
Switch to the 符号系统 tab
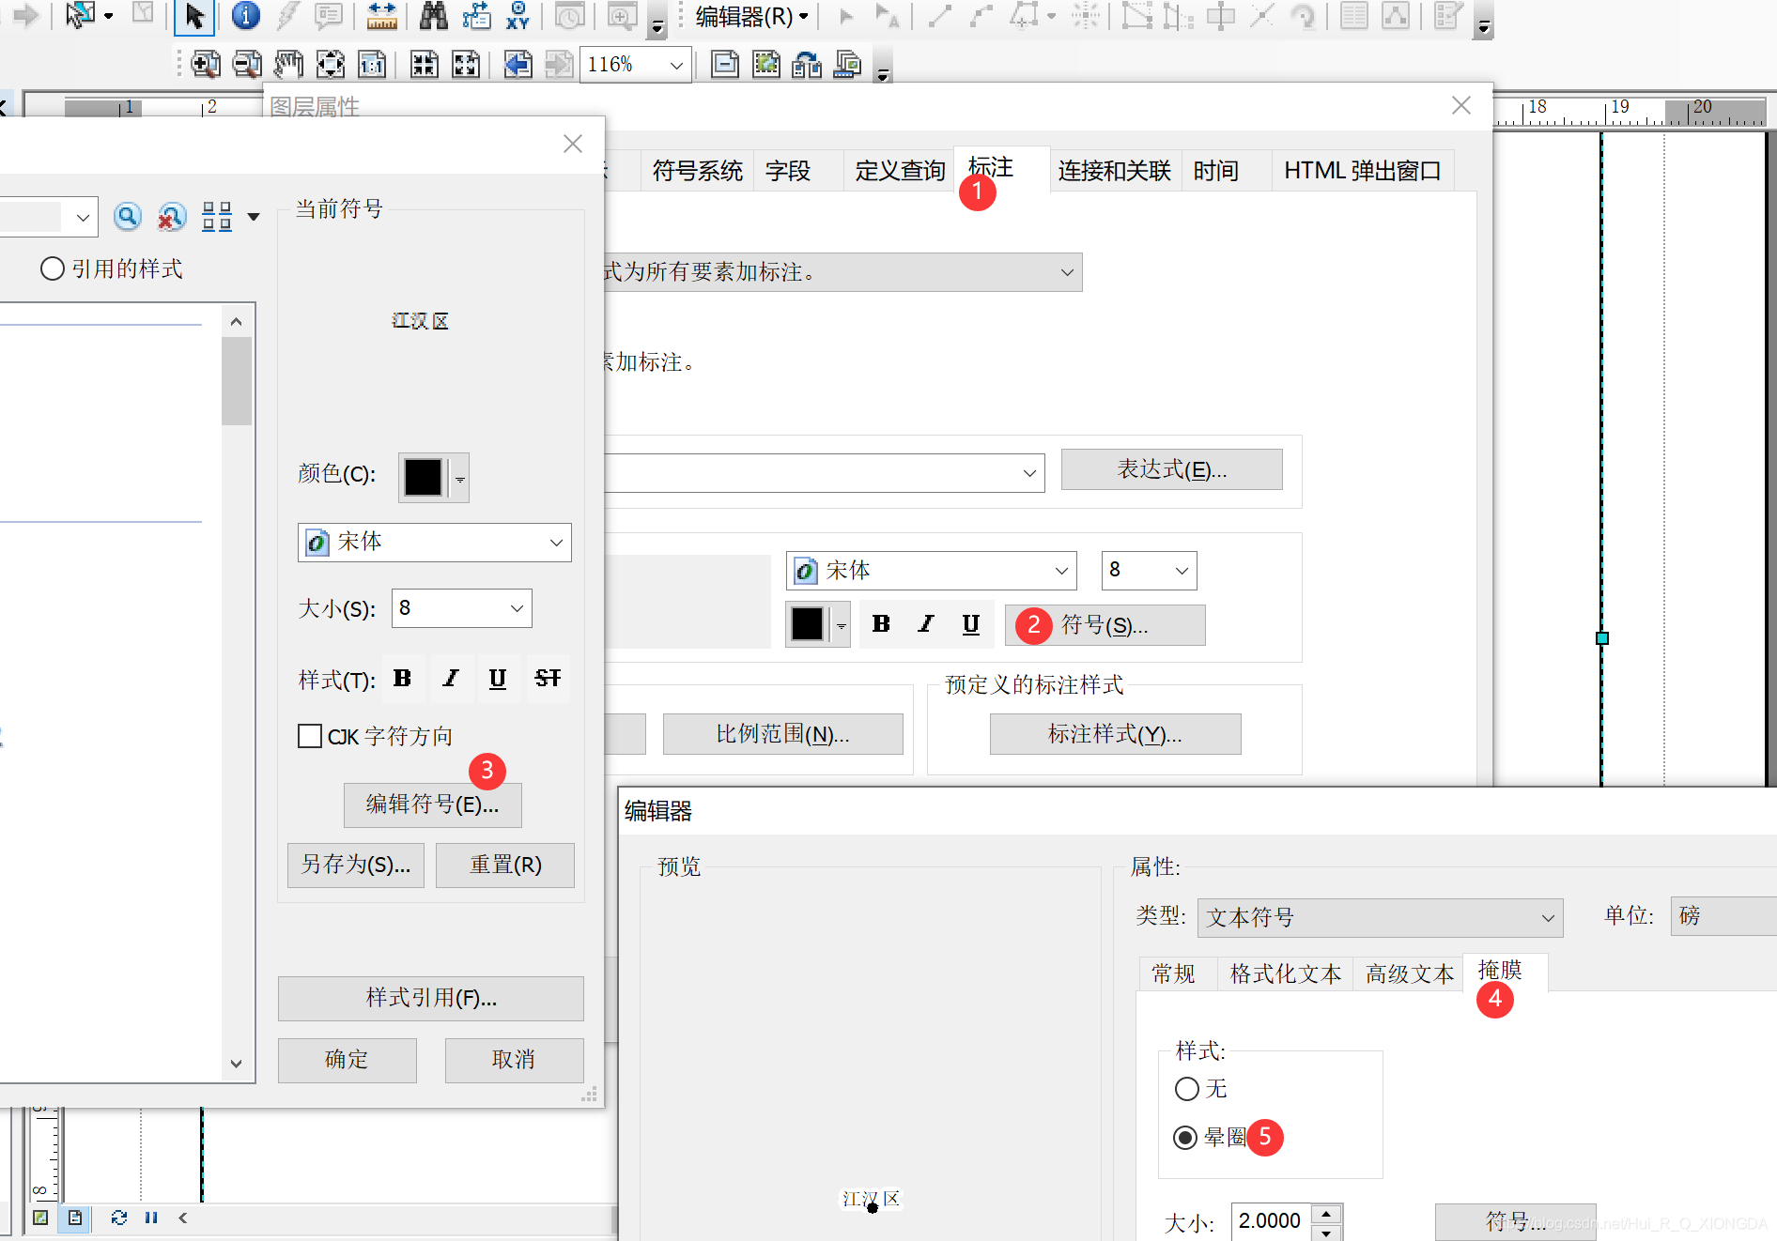click(697, 171)
